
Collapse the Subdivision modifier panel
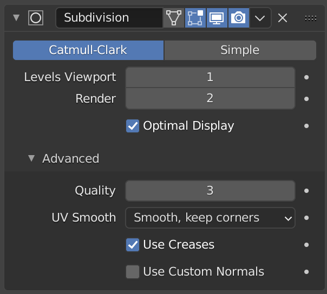pos(16,18)
